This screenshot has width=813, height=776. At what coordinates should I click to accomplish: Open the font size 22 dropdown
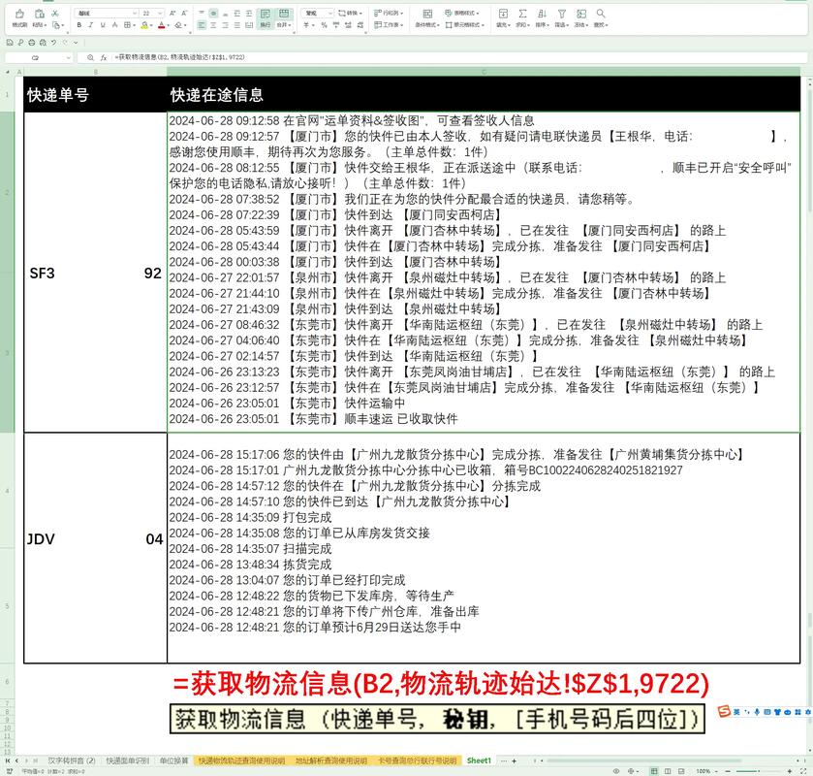click(152, 13)
